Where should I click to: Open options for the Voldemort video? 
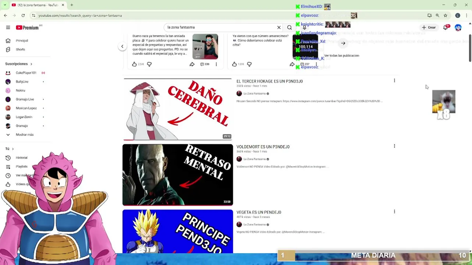coord(394,146)
